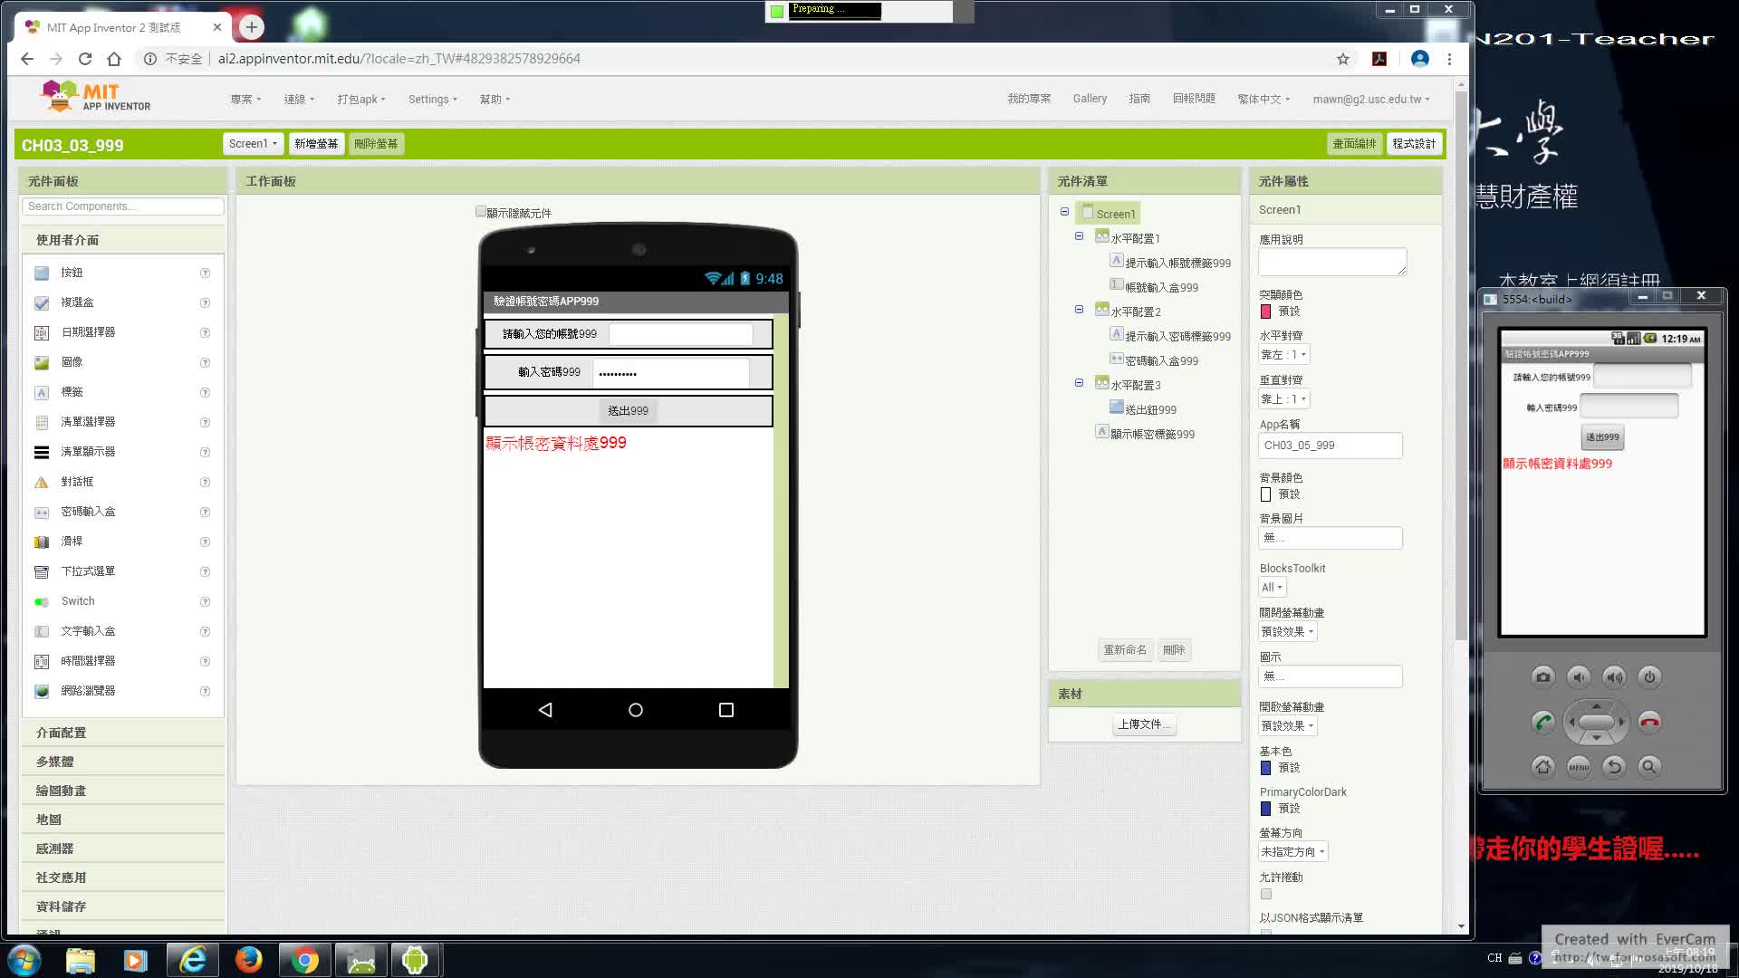Open the 垂直對齊 dropdown
This screenshot has width=1739, height=978.
(x=1284, y=399)
